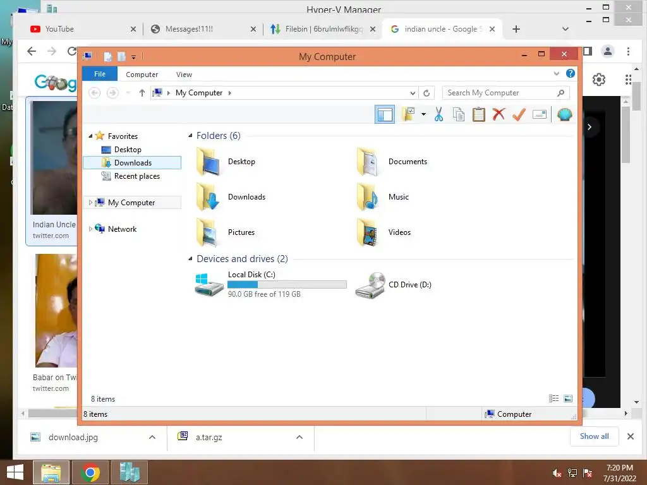Click Show all downloads button
Viewport: 647px width, 485px height.
(x=594, y=436)
